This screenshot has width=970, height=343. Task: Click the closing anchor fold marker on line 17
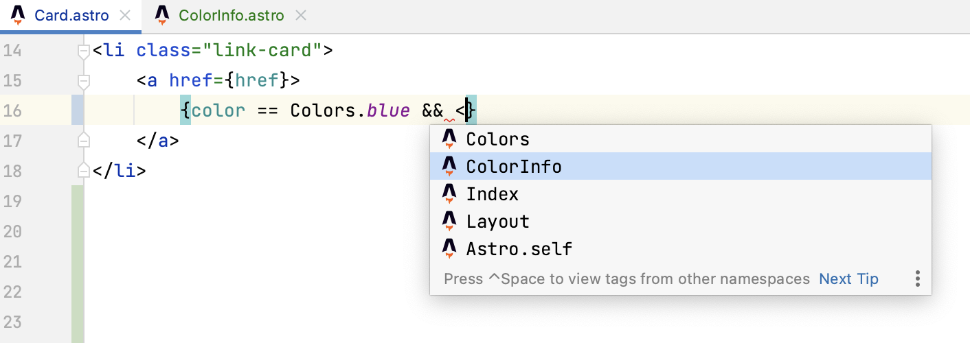[x=84, y=141]
